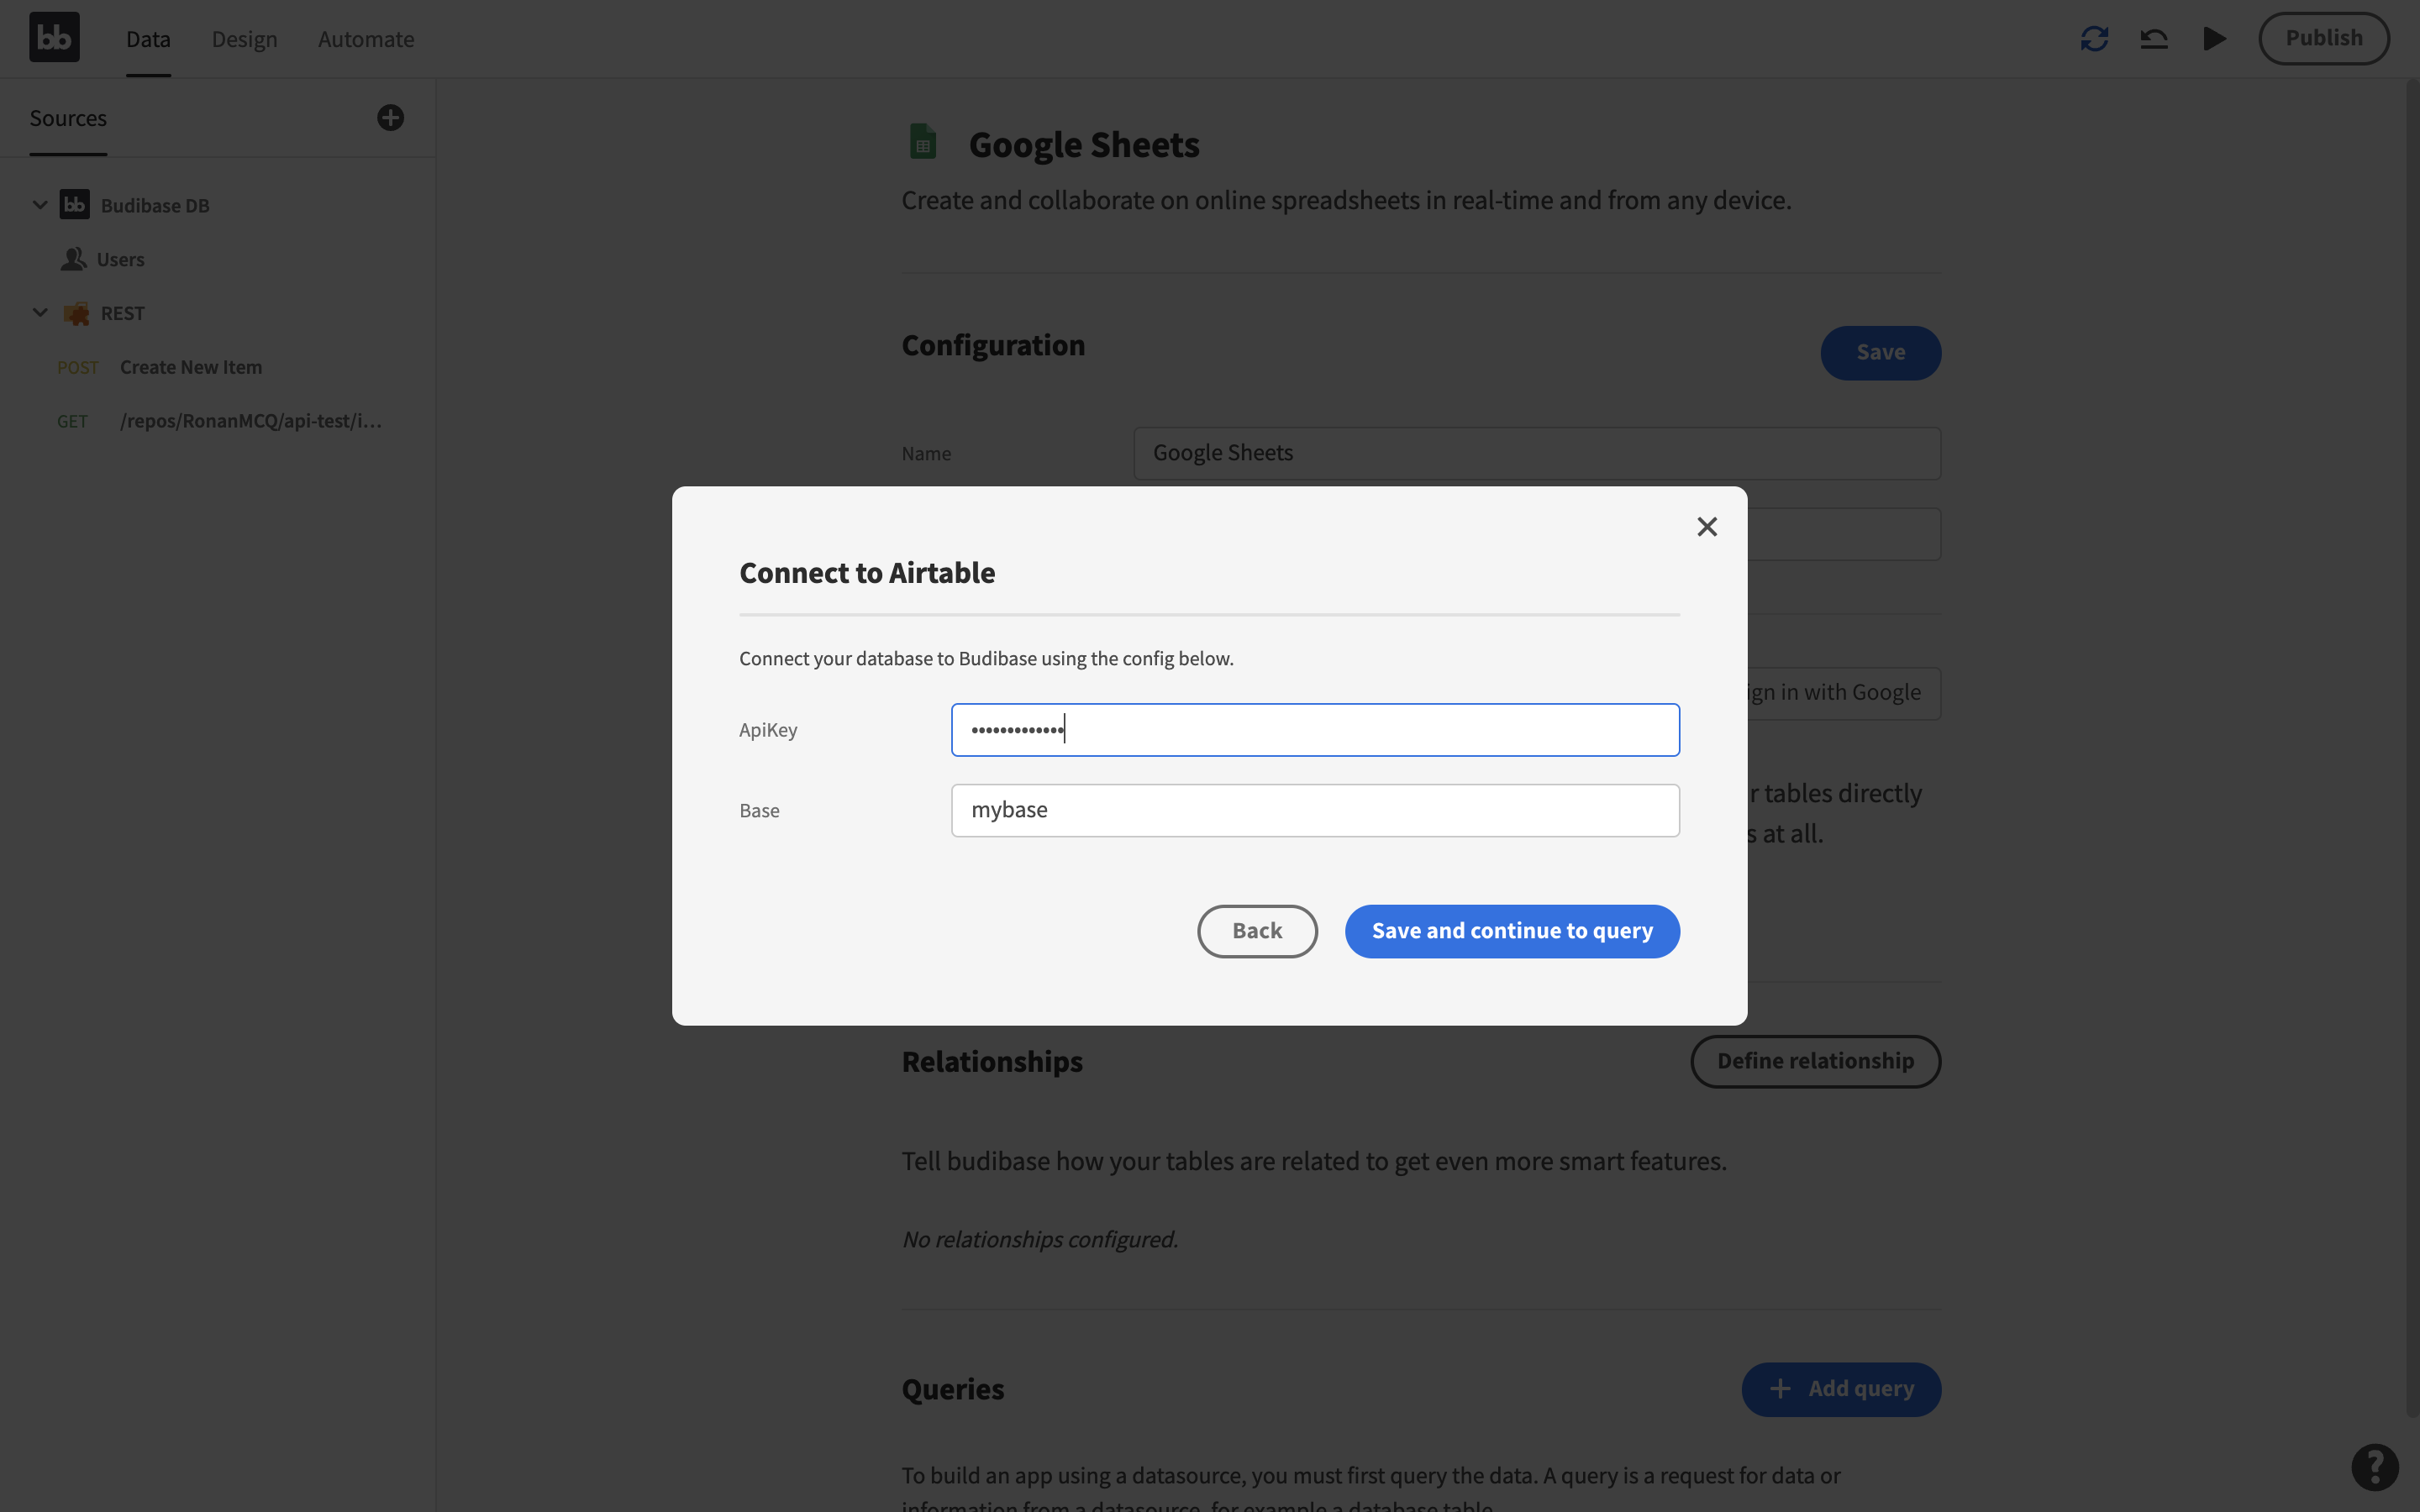This screenshot has width=2420, height=1512.
Task: Click the Budibase refresh/sync icon
Action: [x=2094, y=39]
